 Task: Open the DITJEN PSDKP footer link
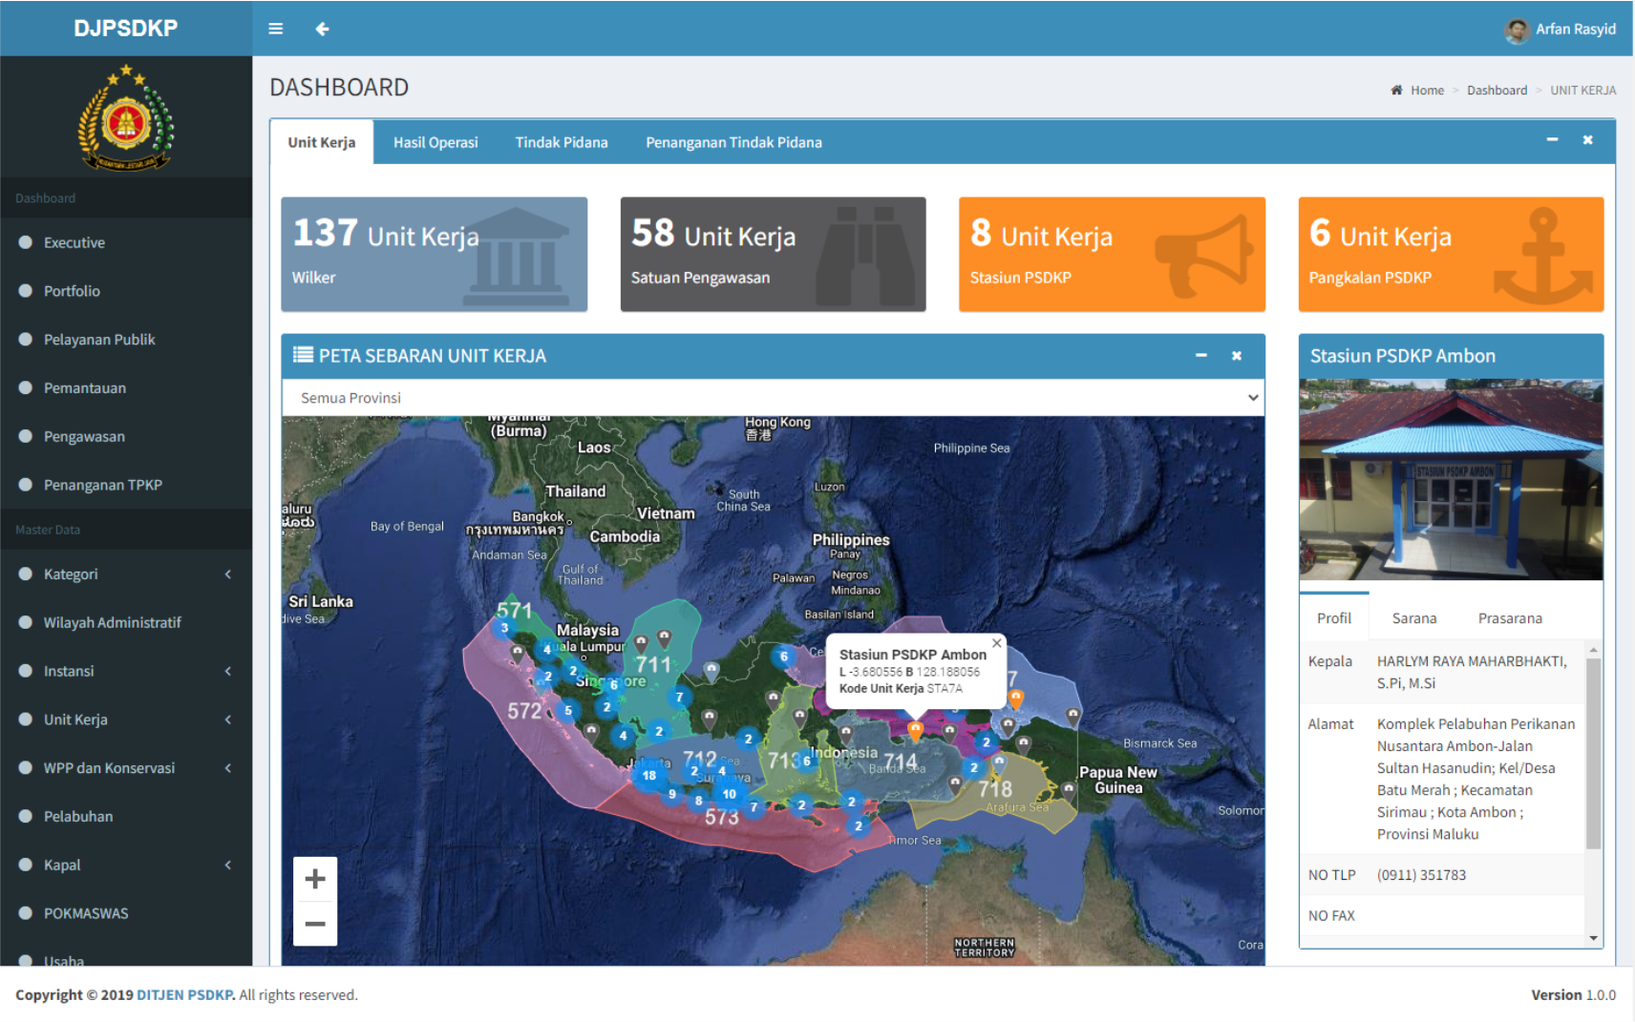[x=185, y=994]
